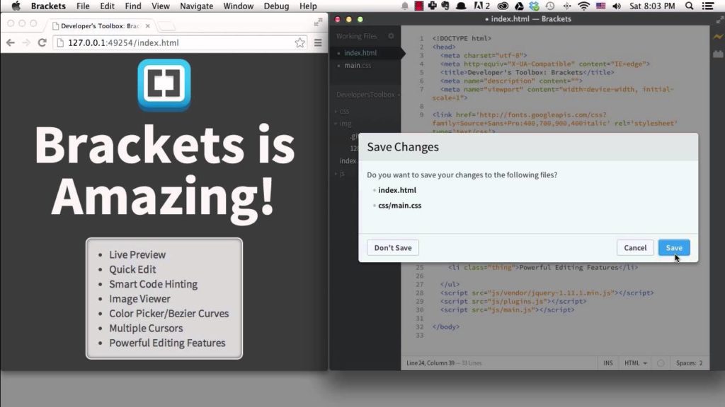Open the DevelopersToolbox project dropdown
The image size is (725, 407).
pyautogui.click(x=368, y=95)
